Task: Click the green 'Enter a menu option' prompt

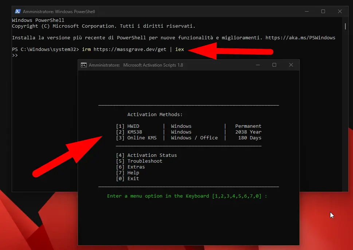Action: [187, 196]
